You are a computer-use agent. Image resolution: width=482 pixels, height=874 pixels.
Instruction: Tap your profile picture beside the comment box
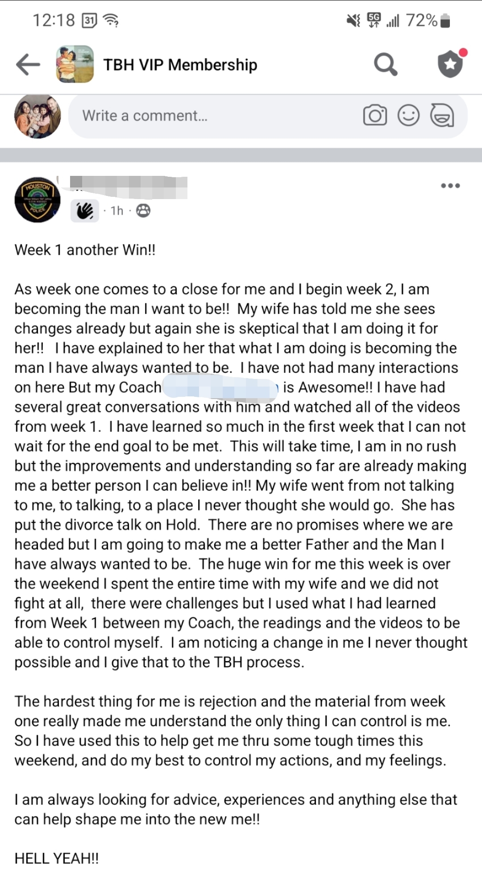[x=37, y=116]
